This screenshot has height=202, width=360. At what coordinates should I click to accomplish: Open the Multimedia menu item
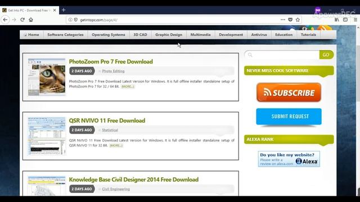(200, 35)
